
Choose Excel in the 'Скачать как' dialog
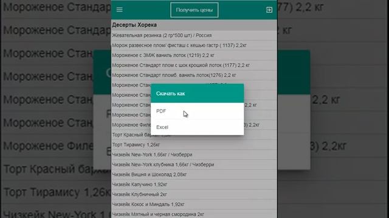[x=197, y=127]
